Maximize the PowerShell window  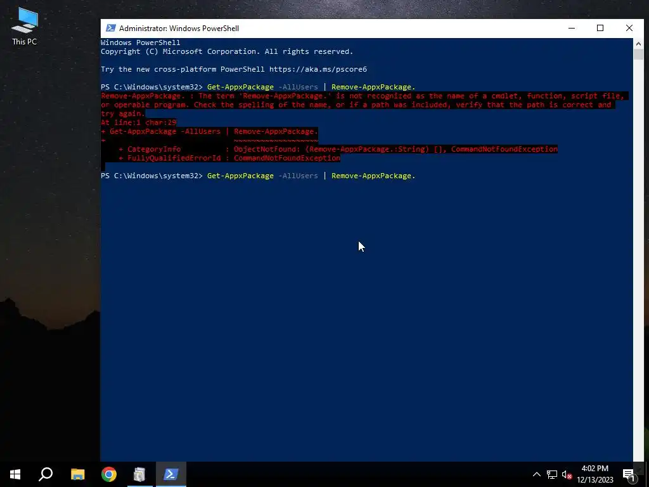pyautogui.click(x=600, y=28)
